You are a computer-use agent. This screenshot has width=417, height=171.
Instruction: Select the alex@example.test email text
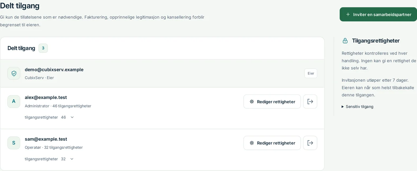click(46, 97)
